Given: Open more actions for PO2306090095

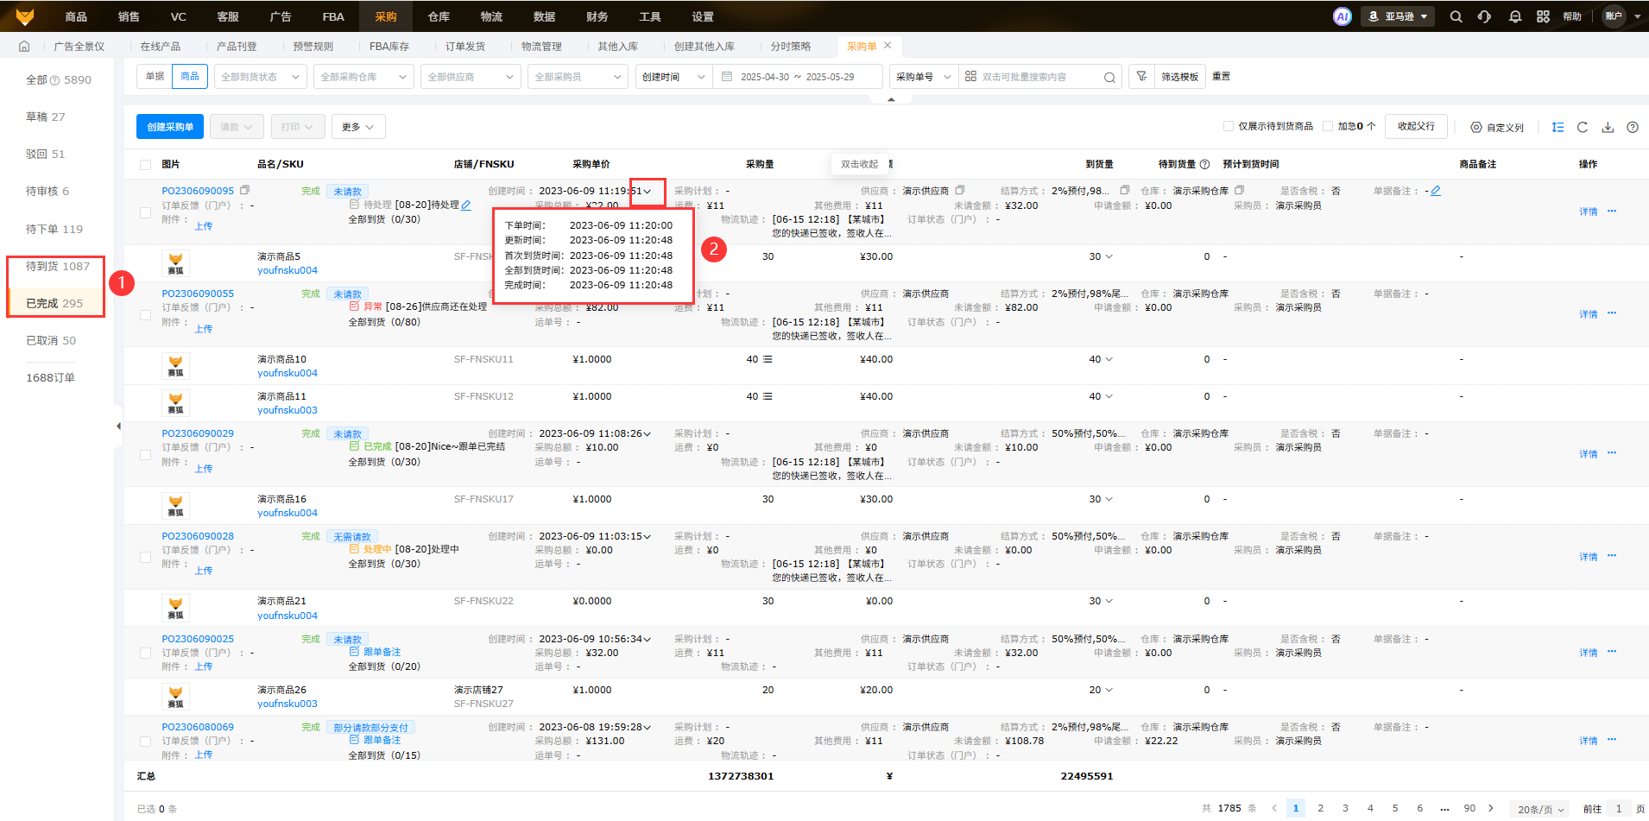Looking at the screenshot, I should click(1612, 211).
